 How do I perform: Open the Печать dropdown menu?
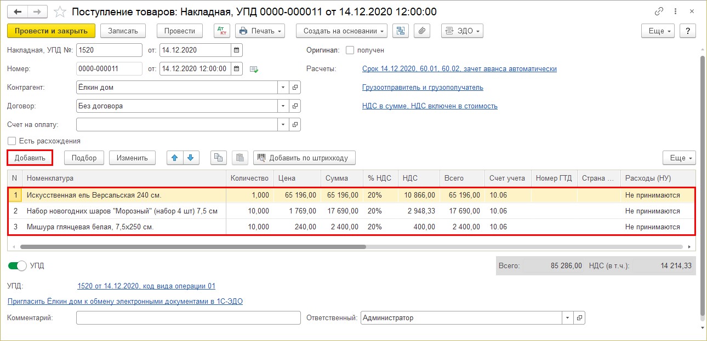click(x=260, y=31)
